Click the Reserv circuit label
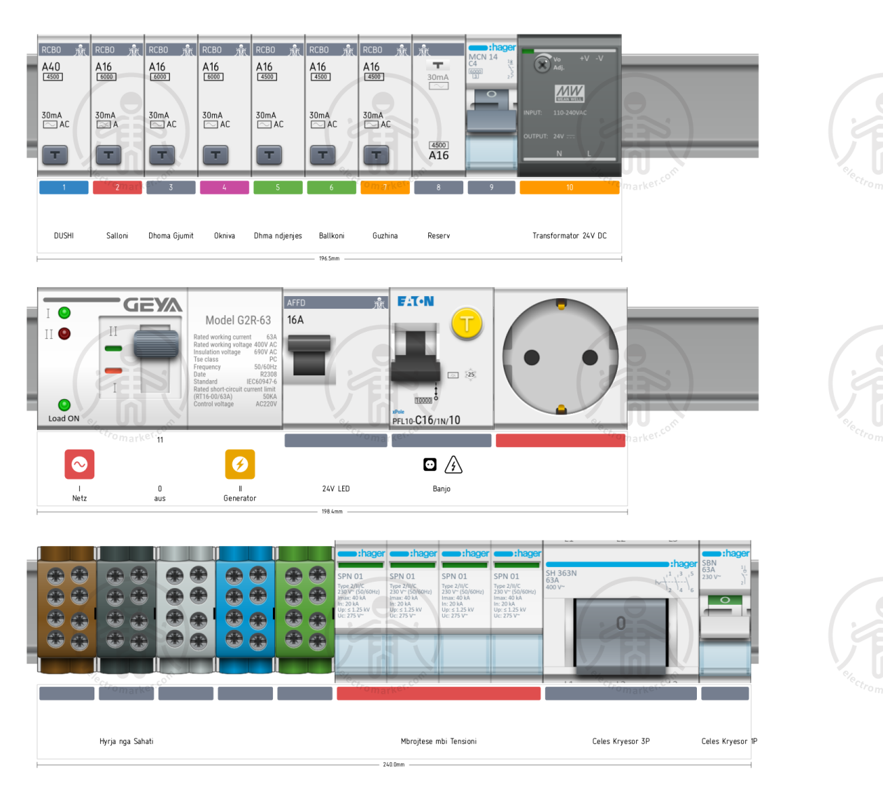Image resolution: width=883 pixels, height=812 pixels. tap(439, 236)
